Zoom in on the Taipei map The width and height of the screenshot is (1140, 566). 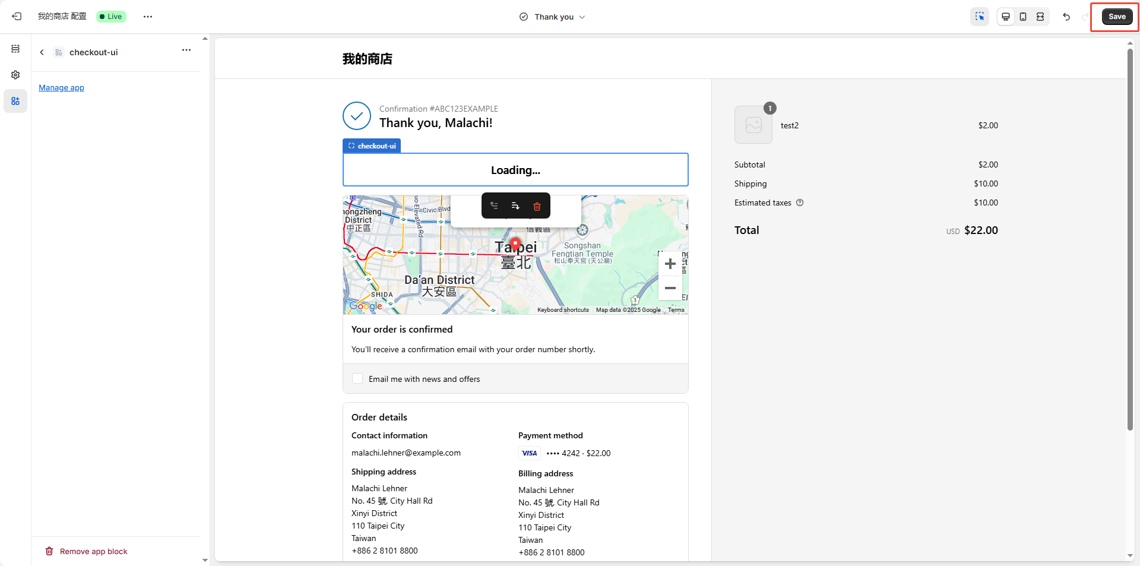click(x=670, y=264)
